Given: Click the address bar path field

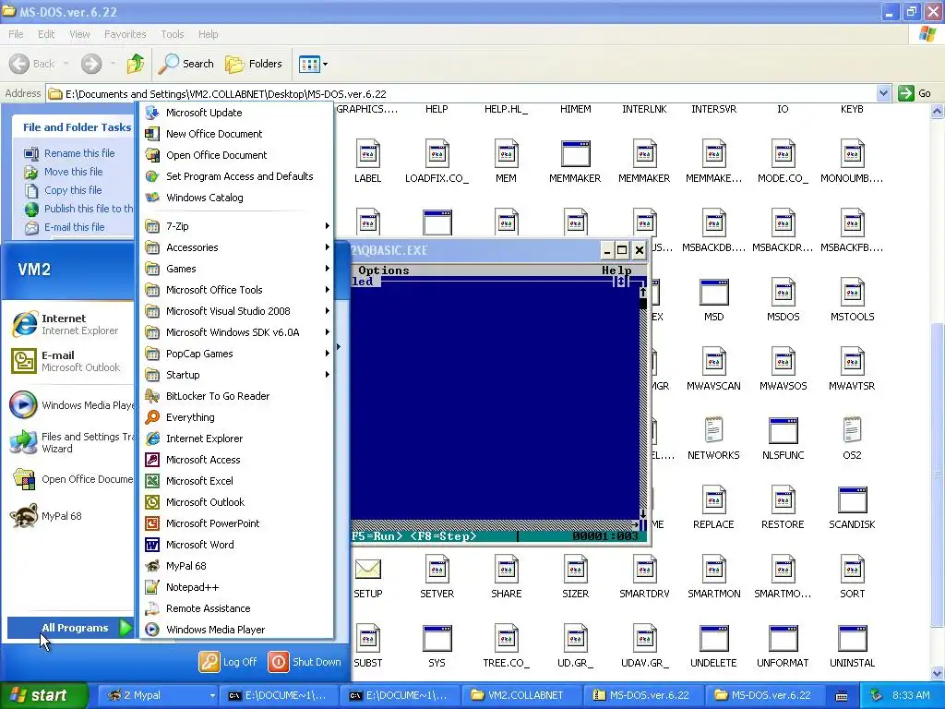Looking at the screenshot, I should pos(462,93).
